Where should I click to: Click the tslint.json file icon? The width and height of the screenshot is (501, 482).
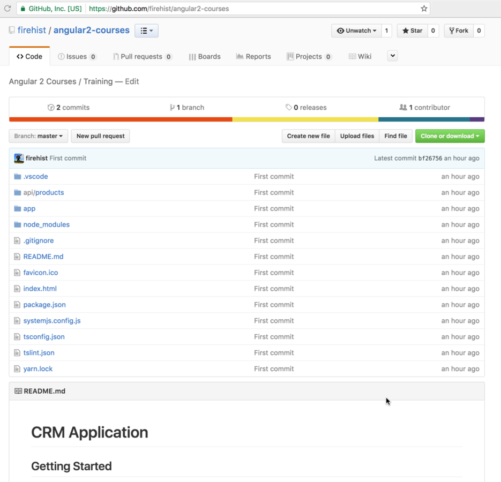[17, 352]
